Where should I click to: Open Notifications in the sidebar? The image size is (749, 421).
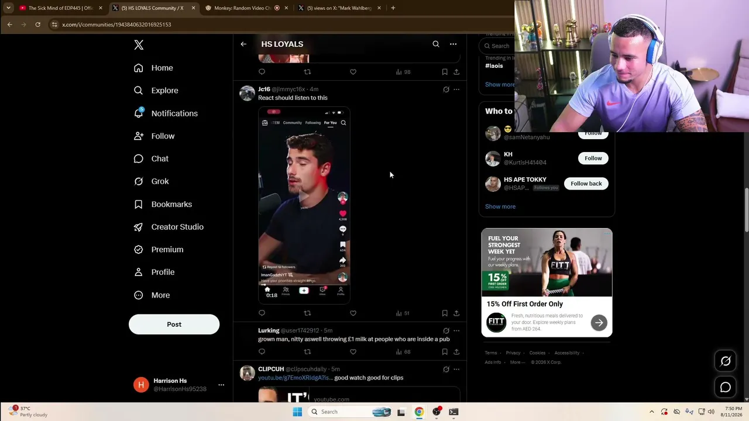[x=166, y=113]
